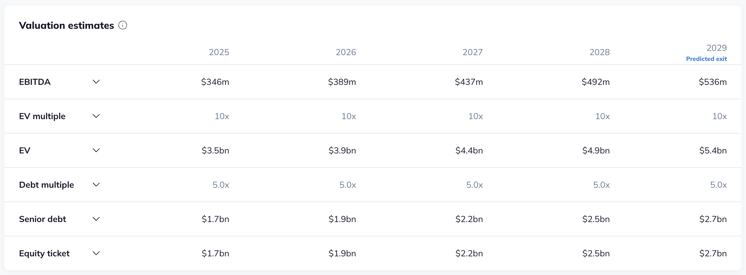Image resolution: width=746 pixels, height=275 pixels.
Task: Click the Predicted exit link
Action: tap(706, 59)
